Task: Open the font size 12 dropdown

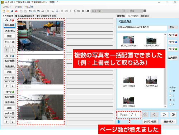Action: 125,11
